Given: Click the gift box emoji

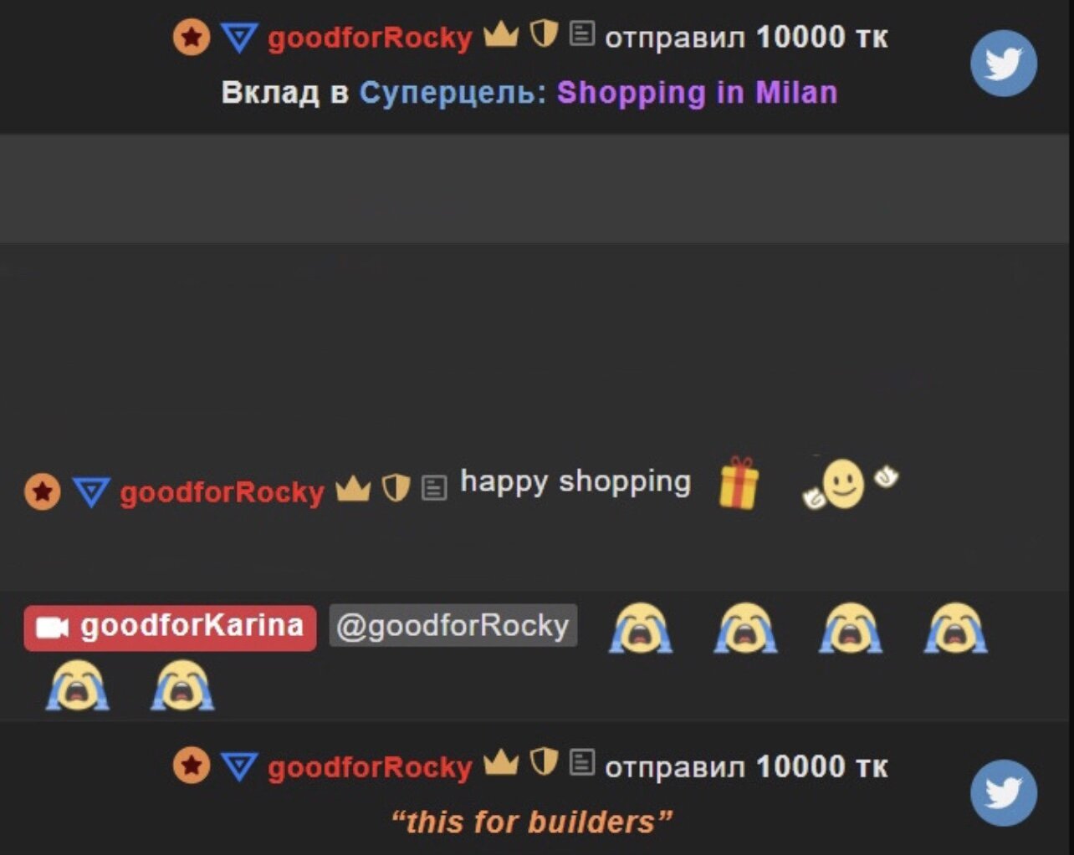Looking at the screenshot, I should [x=739, y=483].
